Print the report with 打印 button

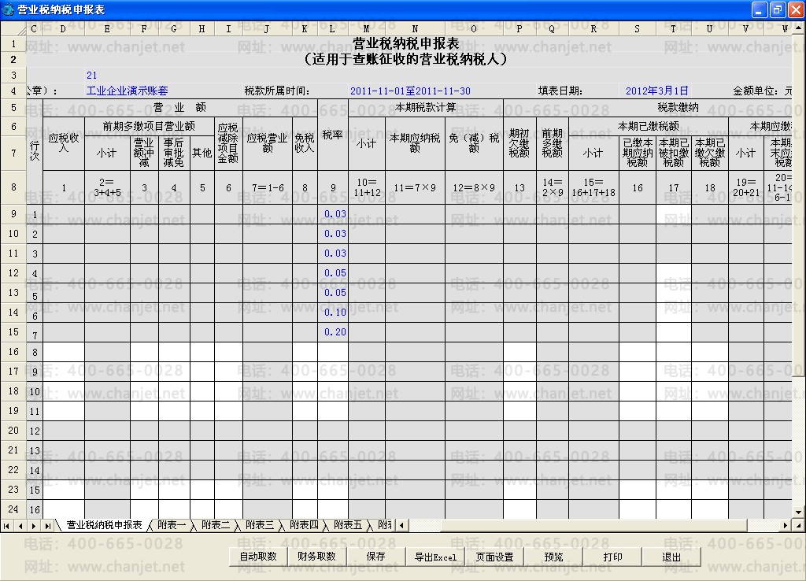pos(612,557)
